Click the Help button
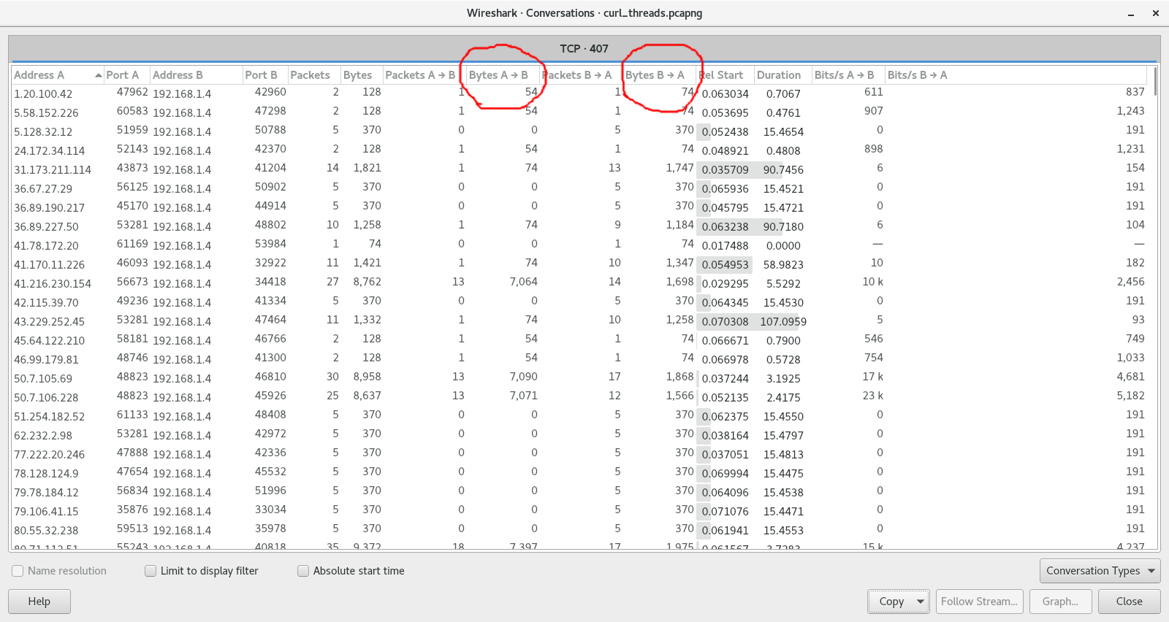The image size is (1169, 622). [x=39, y=602]
